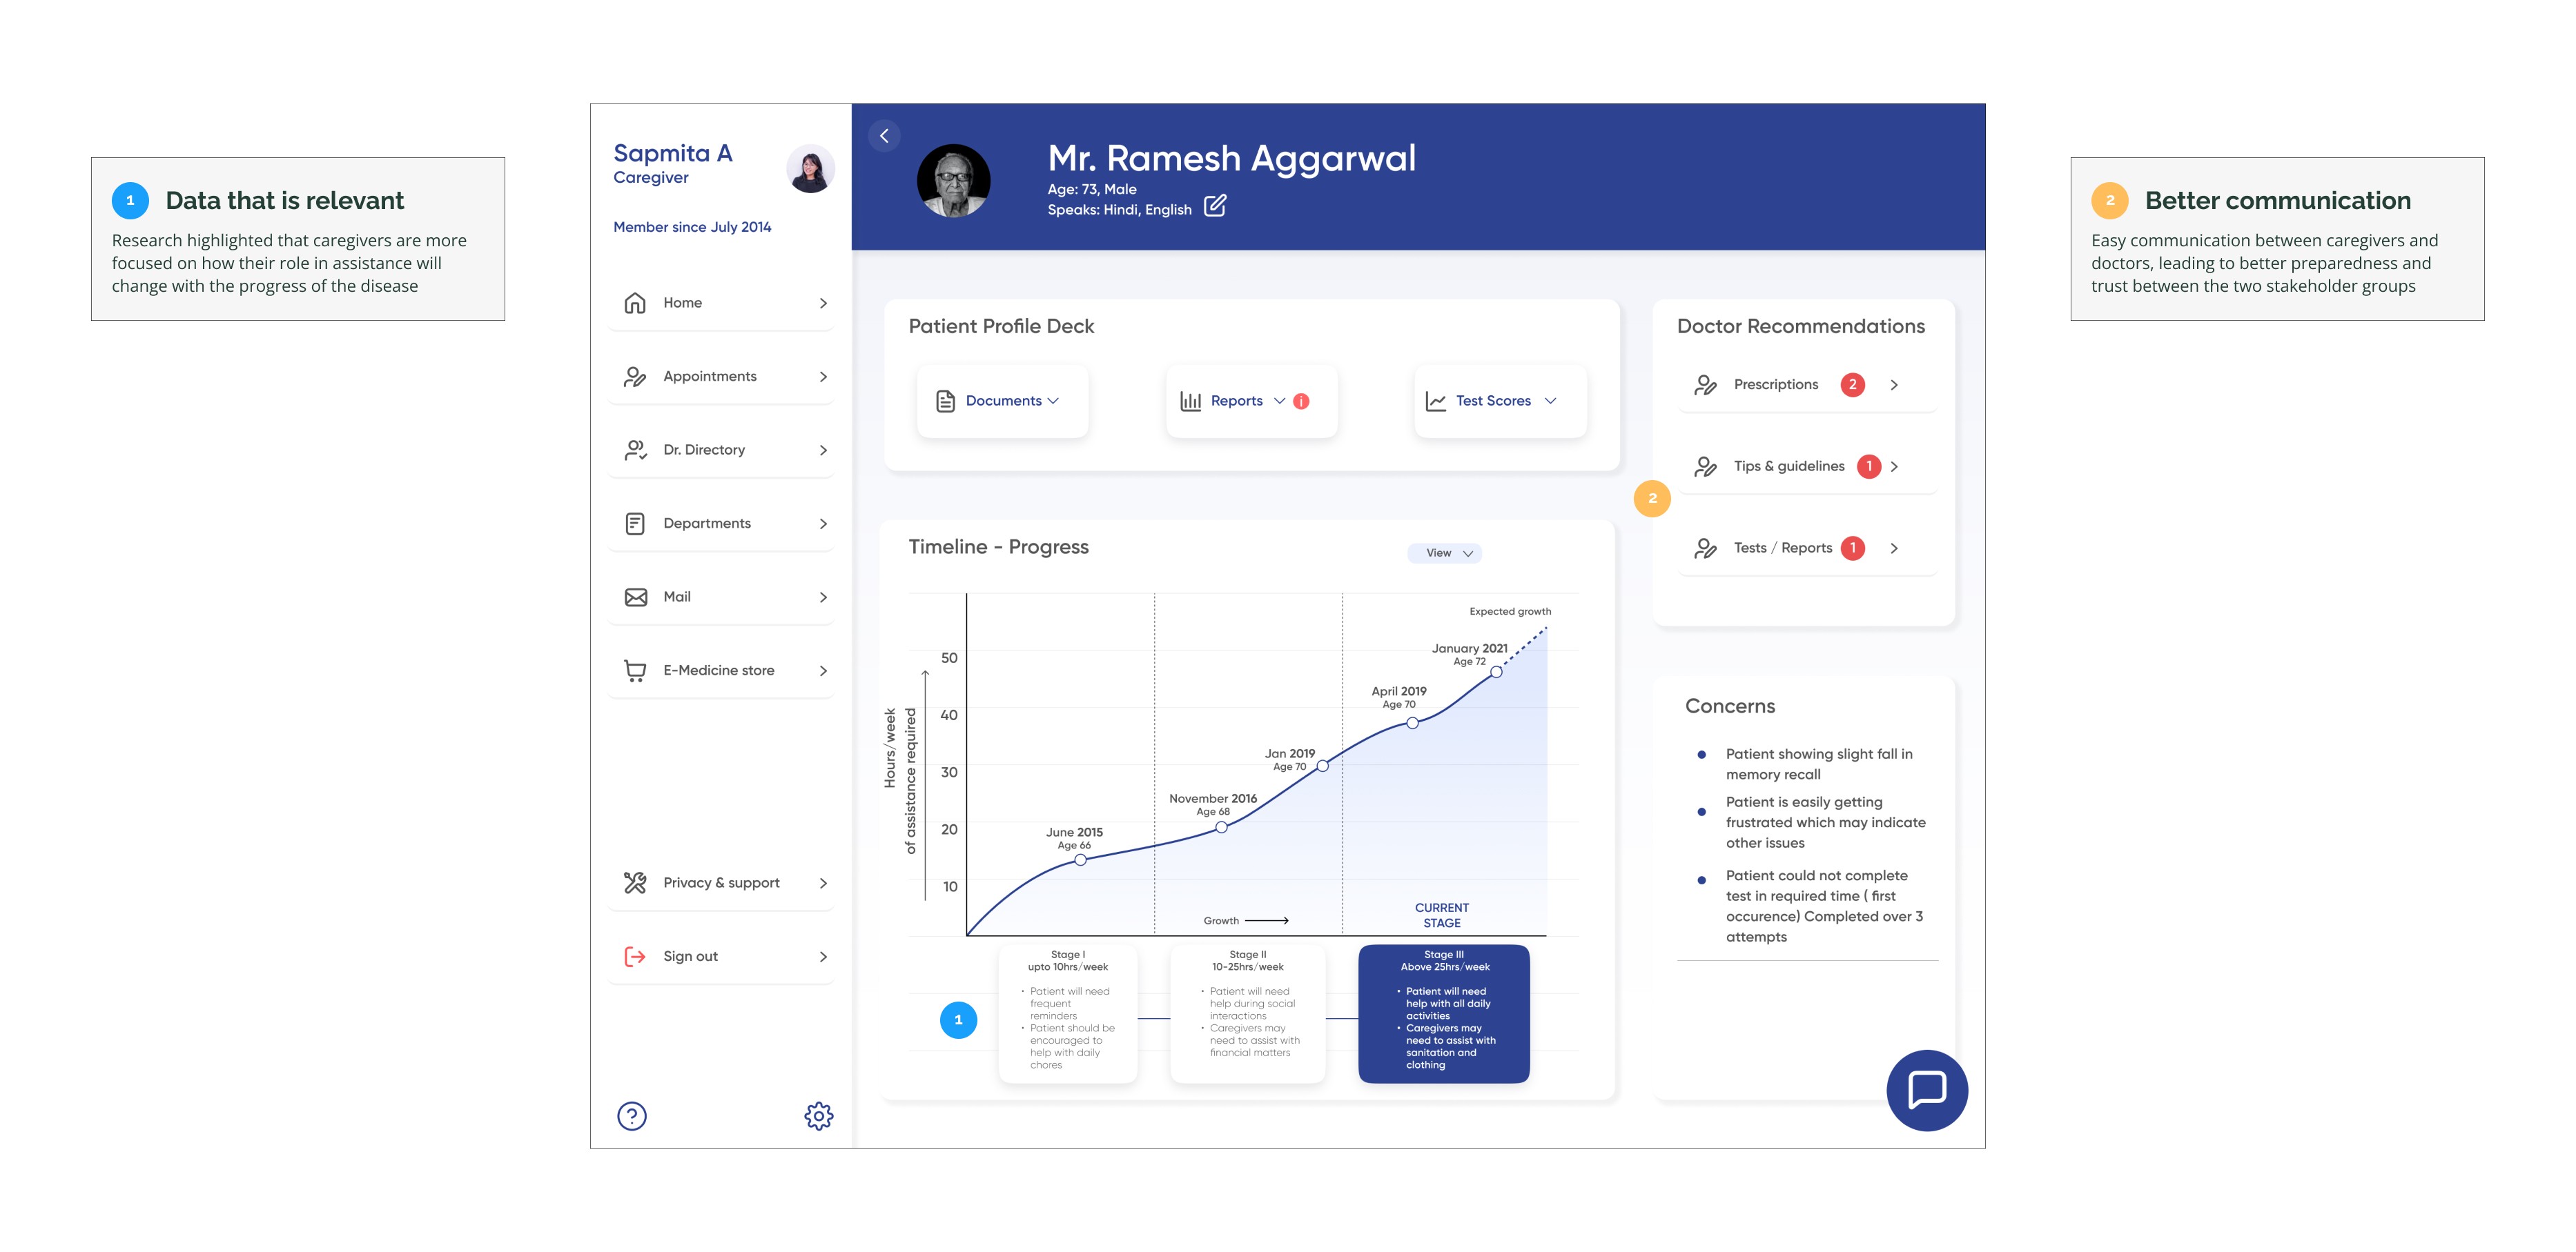Screen dimensions: 2576x1252
Task: Click the E-Medicine store cart icon
Action: click(635, 670)
